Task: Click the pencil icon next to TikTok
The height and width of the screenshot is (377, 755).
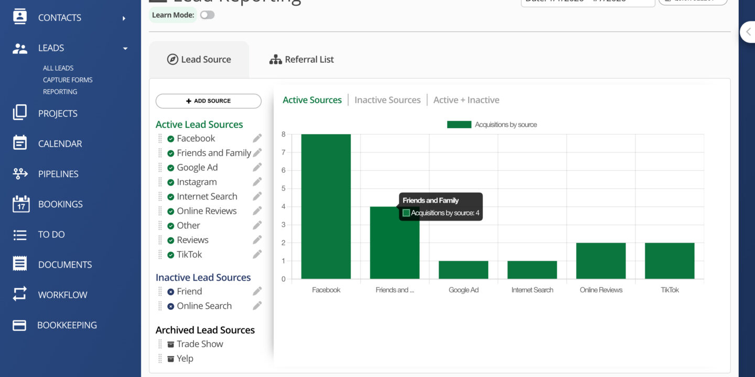Action: click(x=257, y=254)
